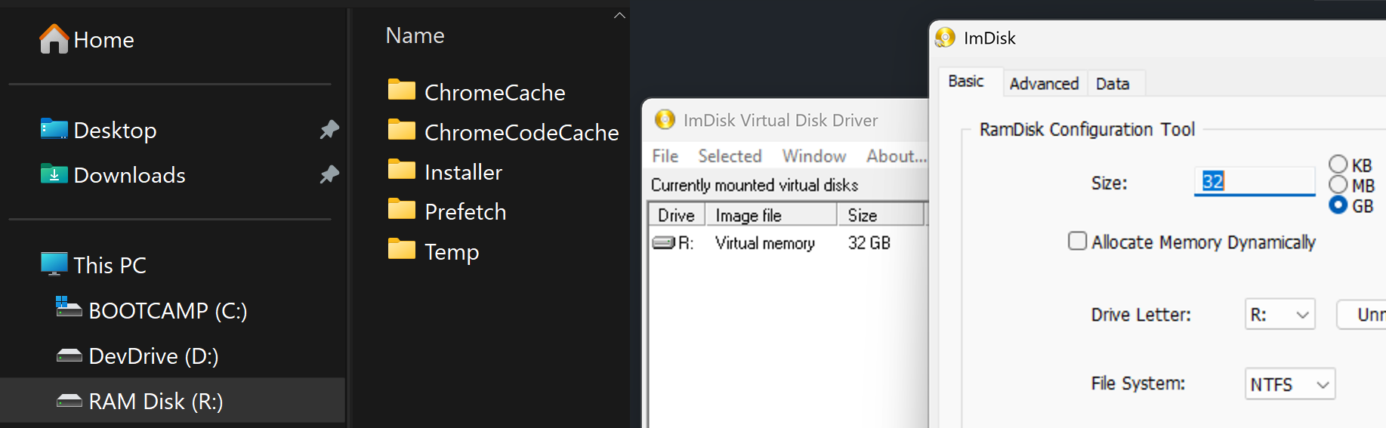Screen dimensions: 1386x428
Task: Select the KB size unit radio button
Action: tap(1338, 165)
